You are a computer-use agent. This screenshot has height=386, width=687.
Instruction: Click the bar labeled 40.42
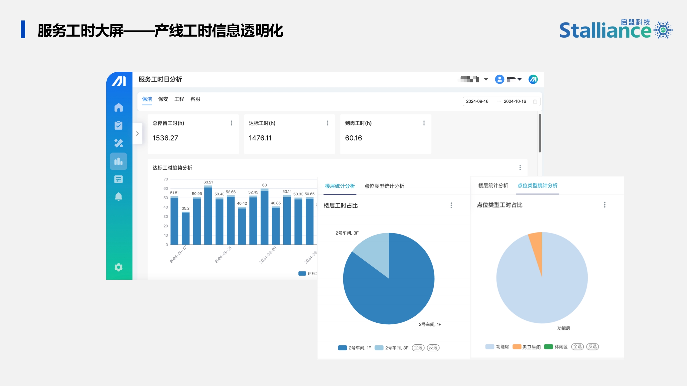tap(242, 226)
